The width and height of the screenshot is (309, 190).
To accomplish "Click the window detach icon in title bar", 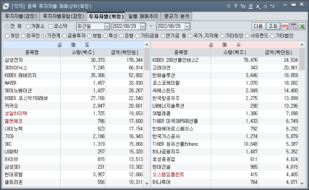I will [x=243, y=6].
